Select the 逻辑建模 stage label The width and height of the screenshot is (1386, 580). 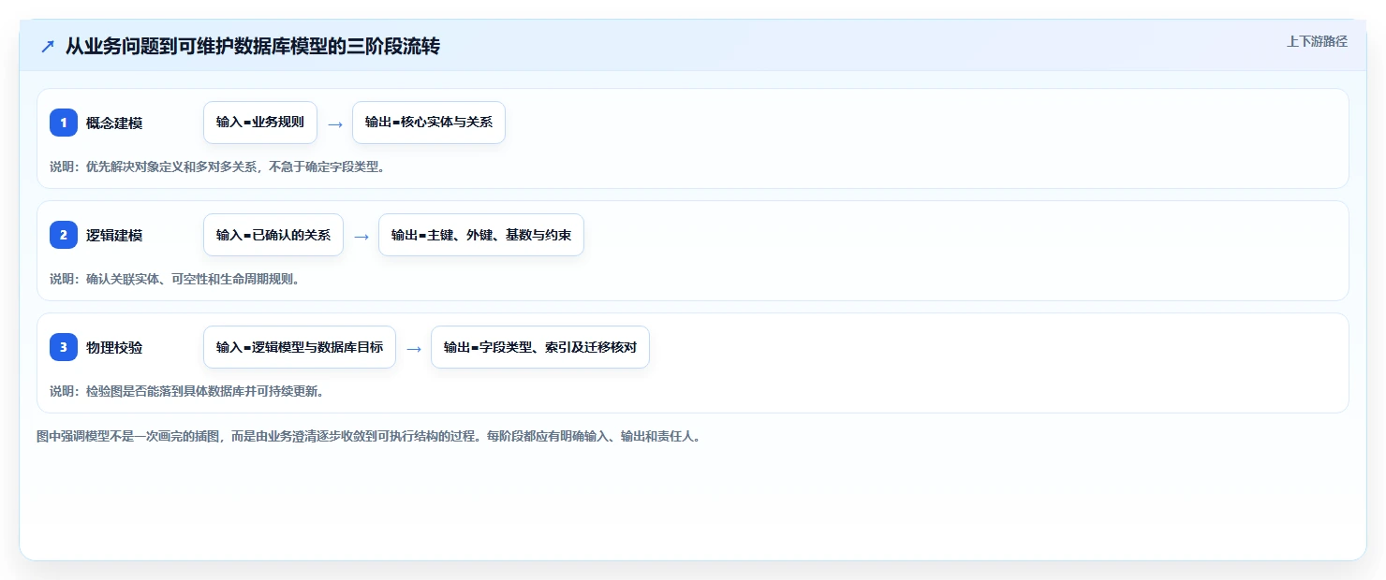(114, 235)
